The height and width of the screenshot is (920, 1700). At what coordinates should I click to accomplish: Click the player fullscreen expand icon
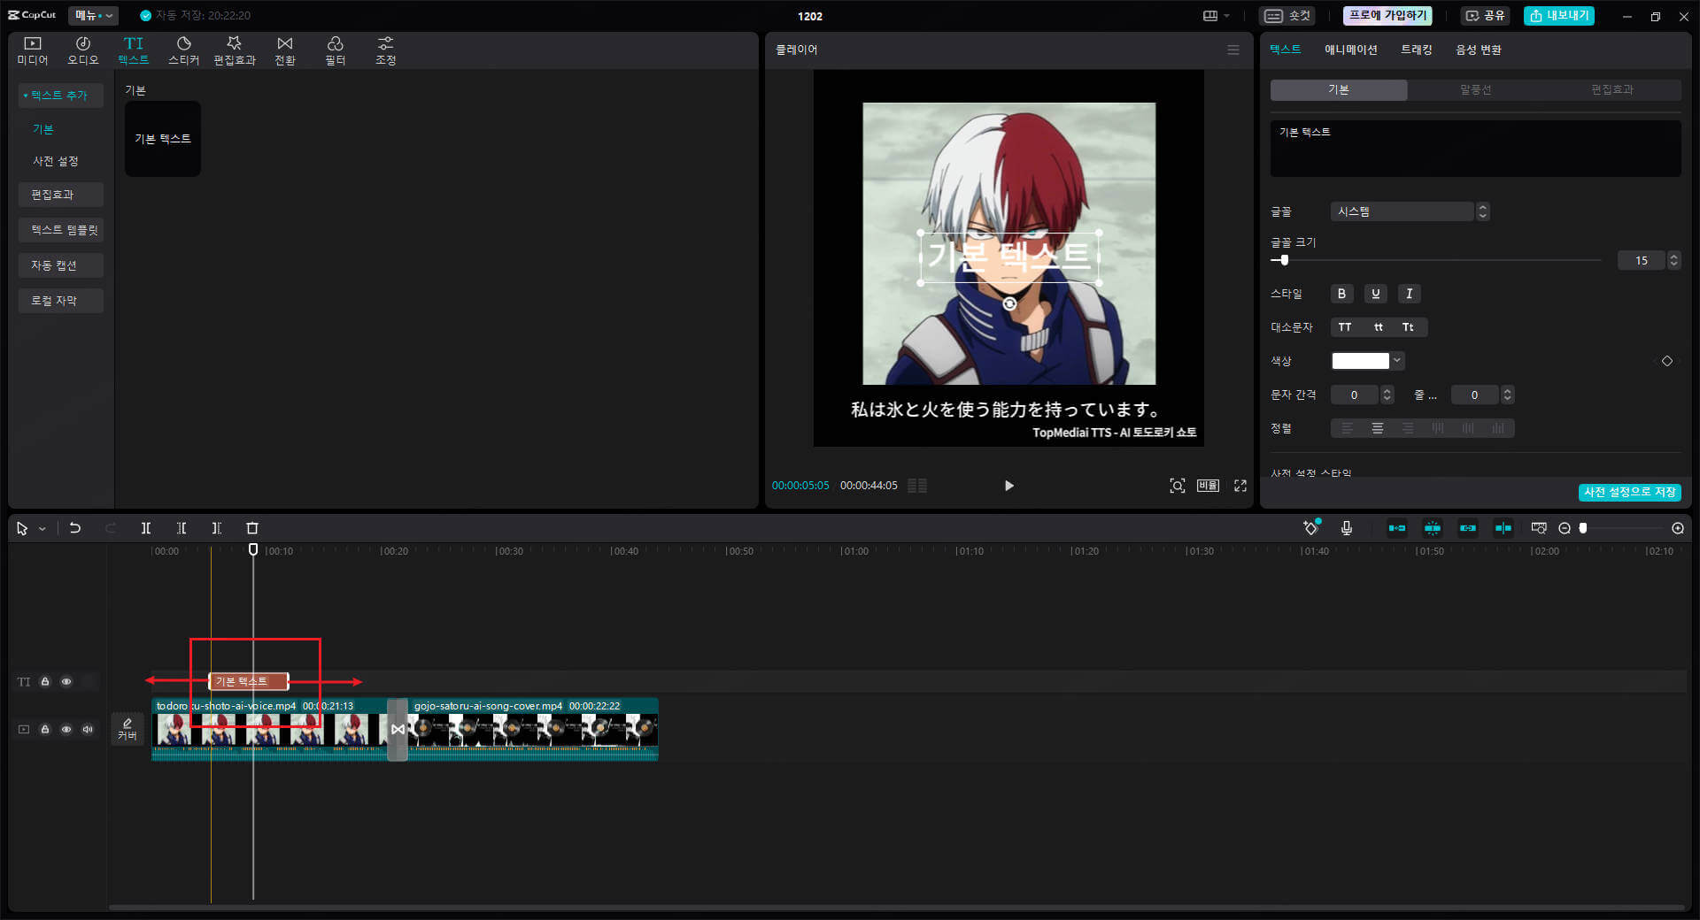(x=1240, y=486)
